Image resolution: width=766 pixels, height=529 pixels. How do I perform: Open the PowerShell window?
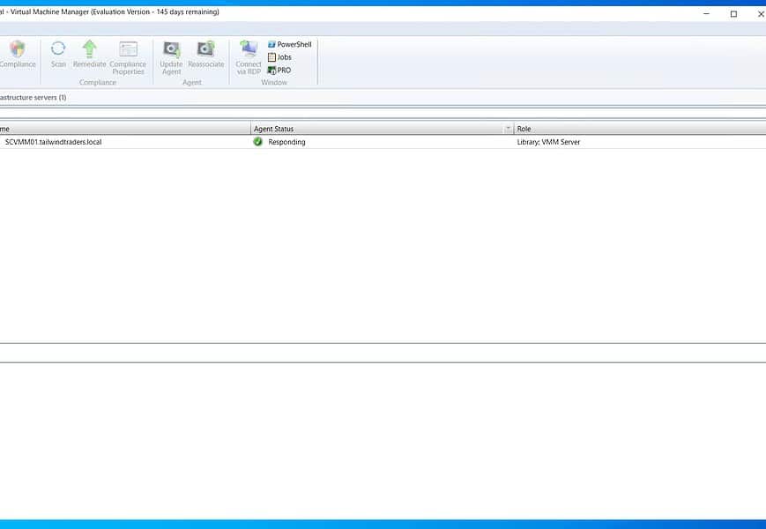tap(289, 44)
